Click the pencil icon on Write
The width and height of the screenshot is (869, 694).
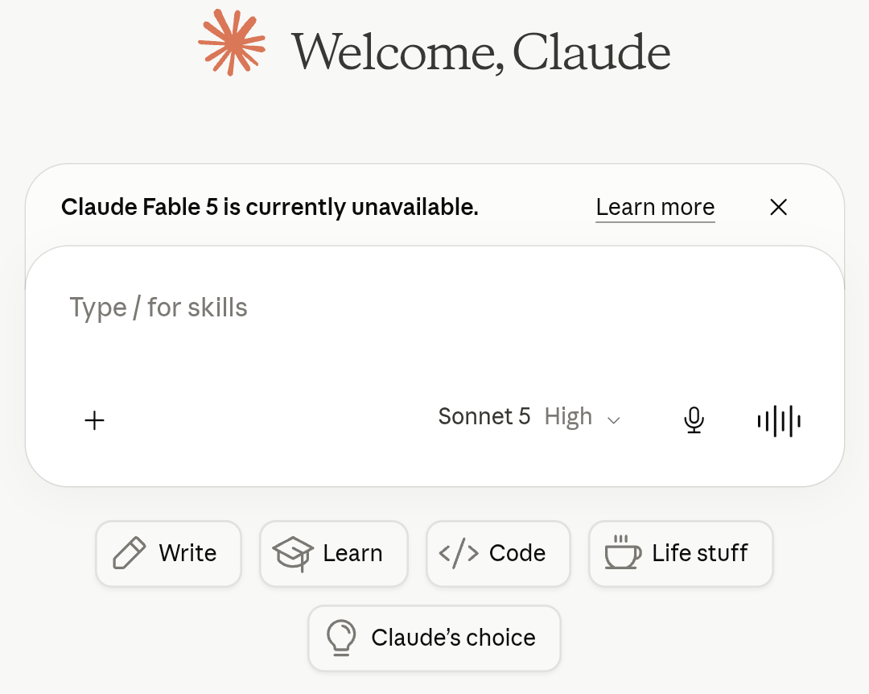(129, 553)
